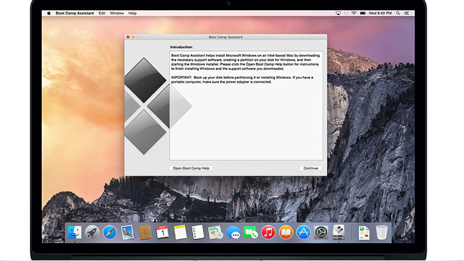Open iBooks from the Dock
The height and width of the screenshot is (261, 464).
[x=285, y=233]
